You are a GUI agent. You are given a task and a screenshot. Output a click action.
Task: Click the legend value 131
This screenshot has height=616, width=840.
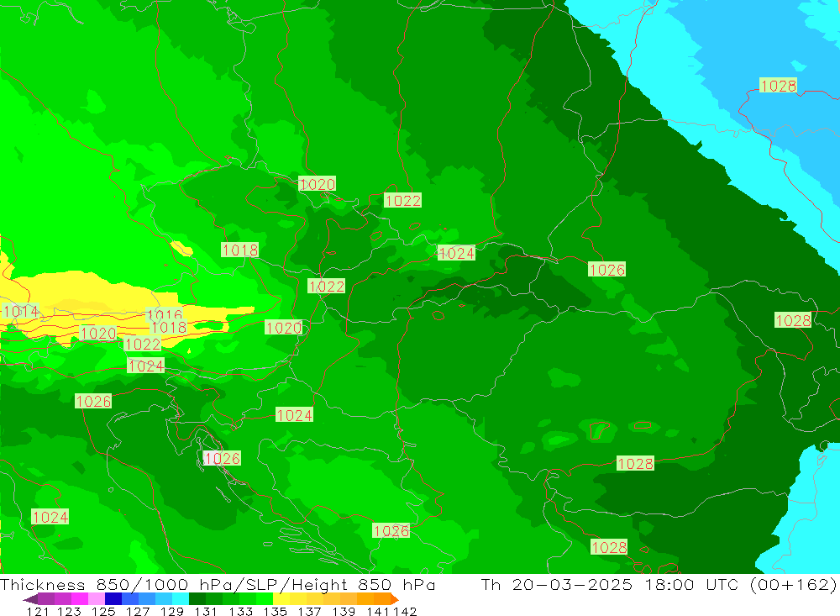(206, 611)
